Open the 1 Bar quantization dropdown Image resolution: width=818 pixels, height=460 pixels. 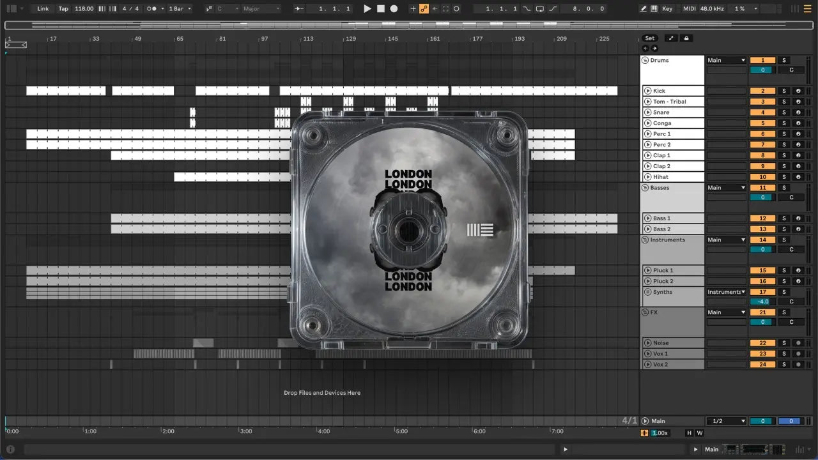[x=180, y=9]
